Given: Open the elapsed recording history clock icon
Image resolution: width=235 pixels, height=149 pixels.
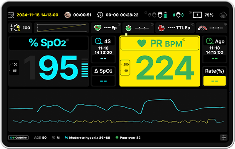Looking at the screenshot, I should (100, 15).
